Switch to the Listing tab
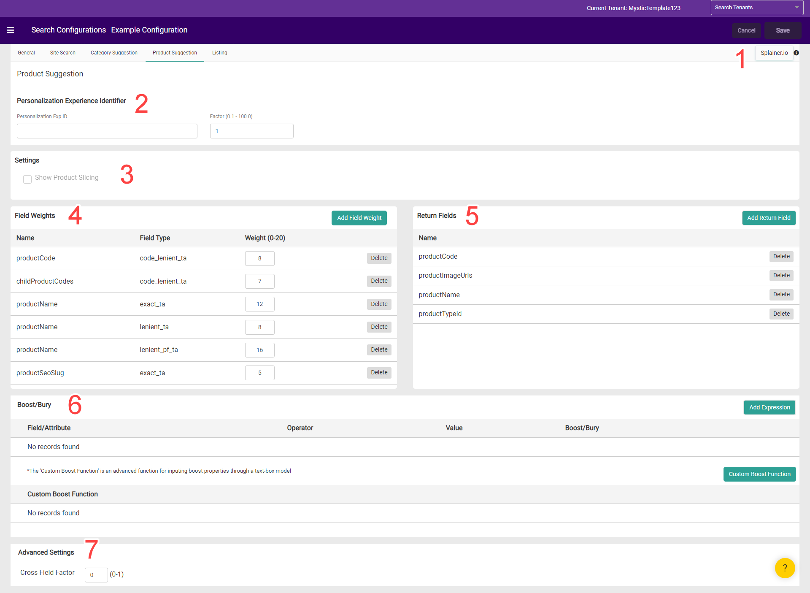Viewport: 810px width, 593px height. (x=219, y=52)
